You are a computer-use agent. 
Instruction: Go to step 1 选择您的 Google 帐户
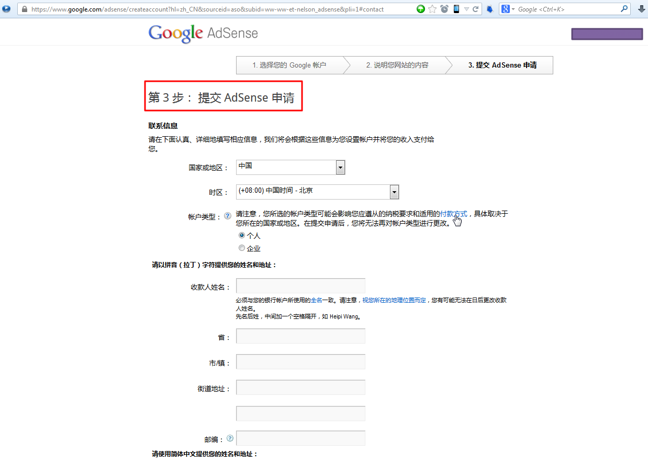click(x=289, y=65)
